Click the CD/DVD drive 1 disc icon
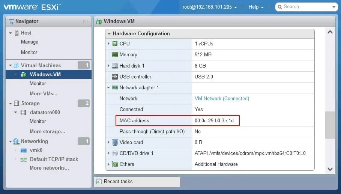Image resolution: width=341 pixels, height=194 pixels. 115,153
